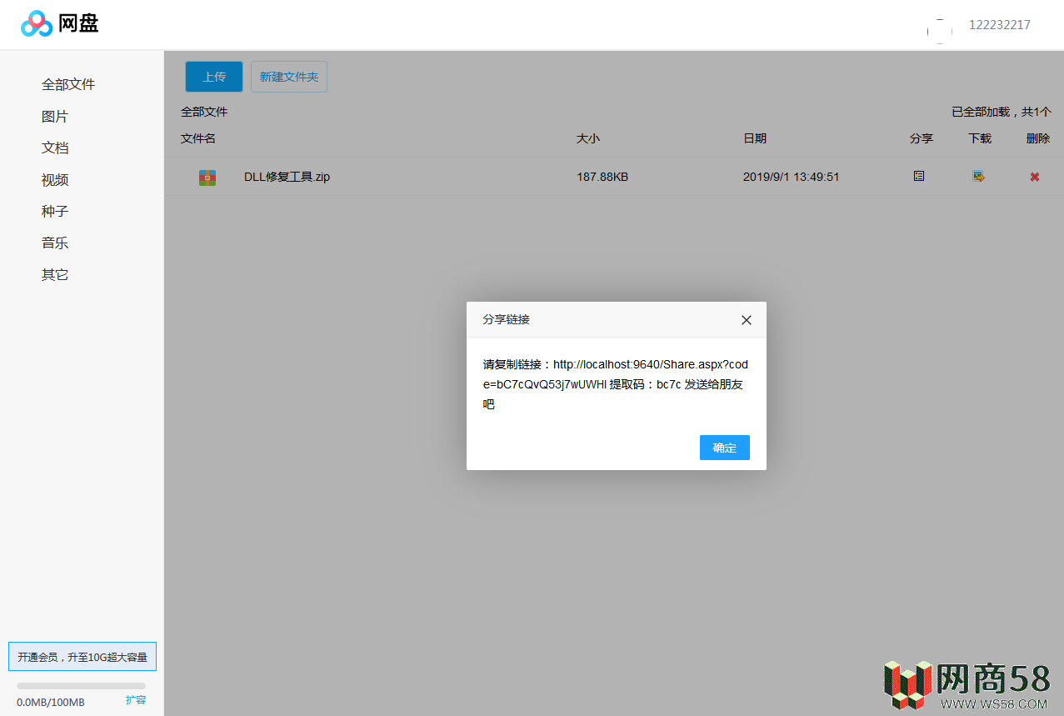Click the download icon for DLL修复工具.zip
The width and height of the screenshot is (1064, 716).
[978, 176]
